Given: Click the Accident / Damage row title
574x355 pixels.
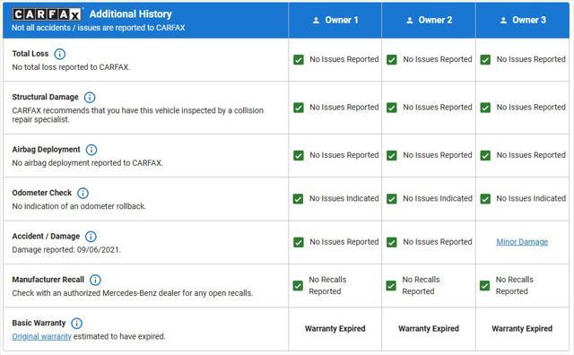Looking at the screenshot, I should (46, 236).
